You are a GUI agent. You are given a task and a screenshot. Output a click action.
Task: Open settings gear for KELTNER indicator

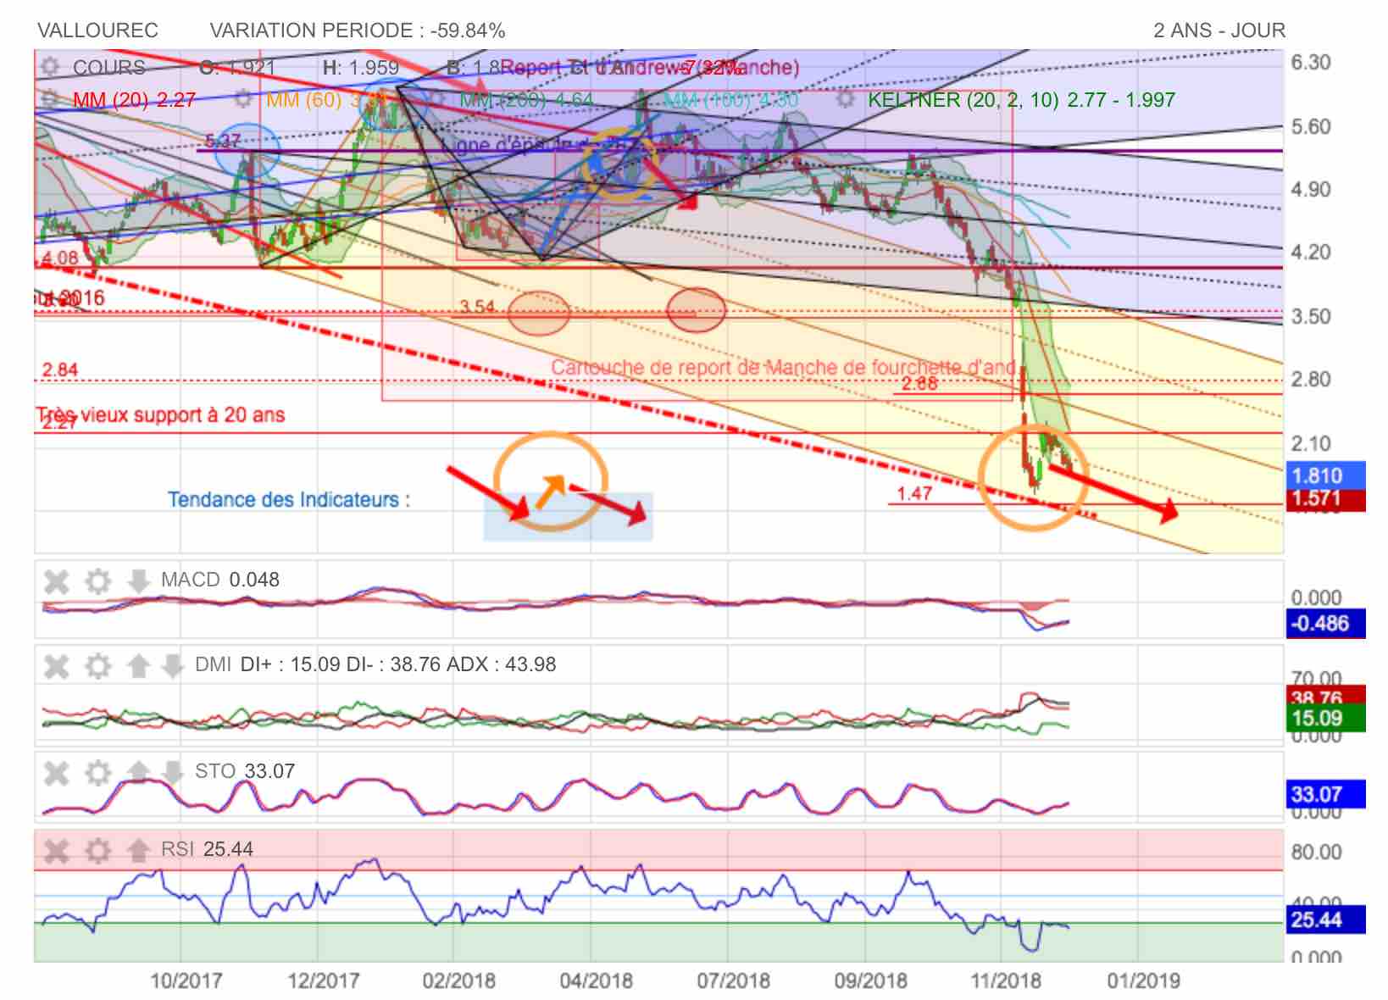[x=846, y=99]
